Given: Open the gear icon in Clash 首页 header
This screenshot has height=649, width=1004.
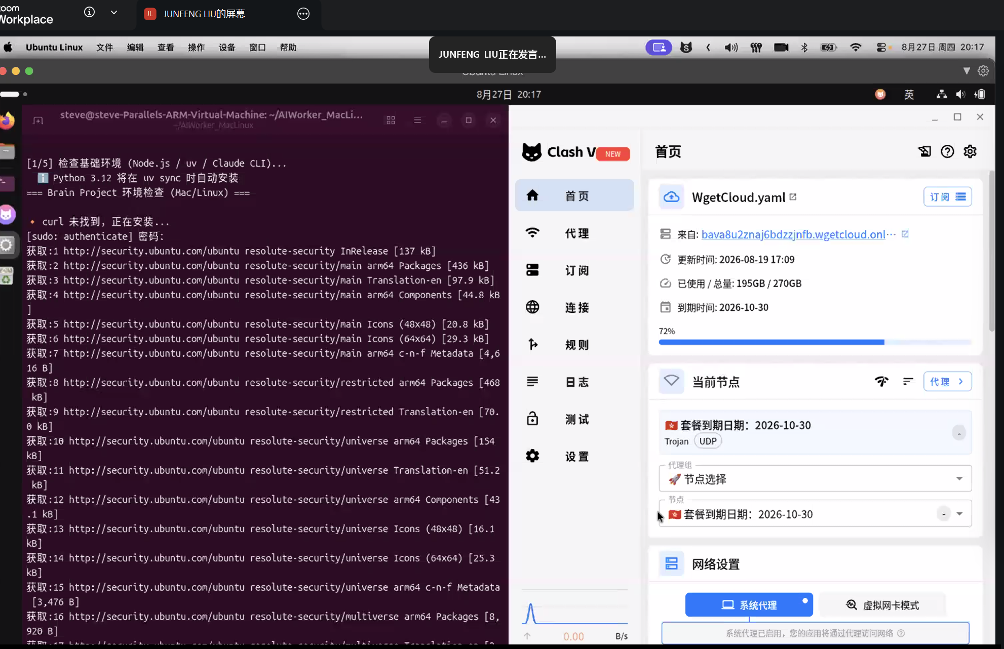Looking at the screenshot, I should pyautogui.click(x=970, y=151).
